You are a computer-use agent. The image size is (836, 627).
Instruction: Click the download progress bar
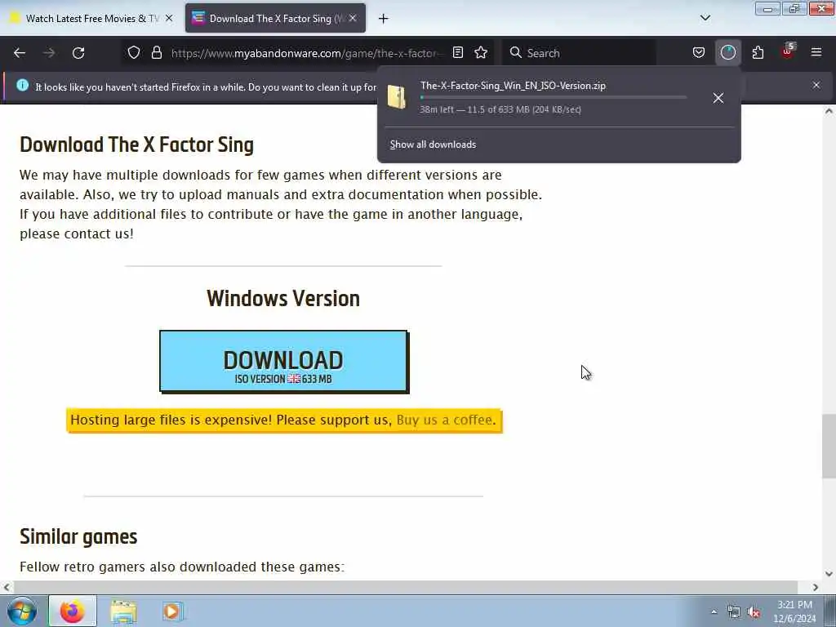(553, 98)
